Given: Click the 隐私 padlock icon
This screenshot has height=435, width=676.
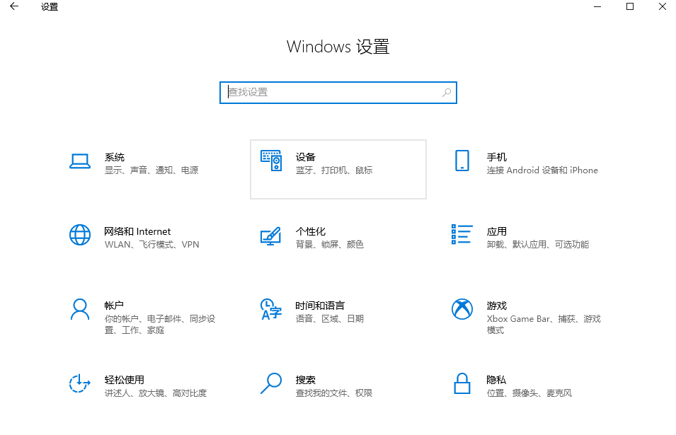Looking at the screenshot, I should click(462, 383).
